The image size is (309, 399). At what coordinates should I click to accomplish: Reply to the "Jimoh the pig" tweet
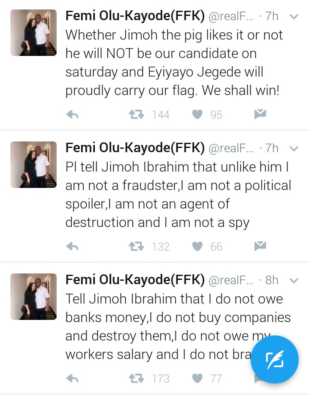[73, 114]
